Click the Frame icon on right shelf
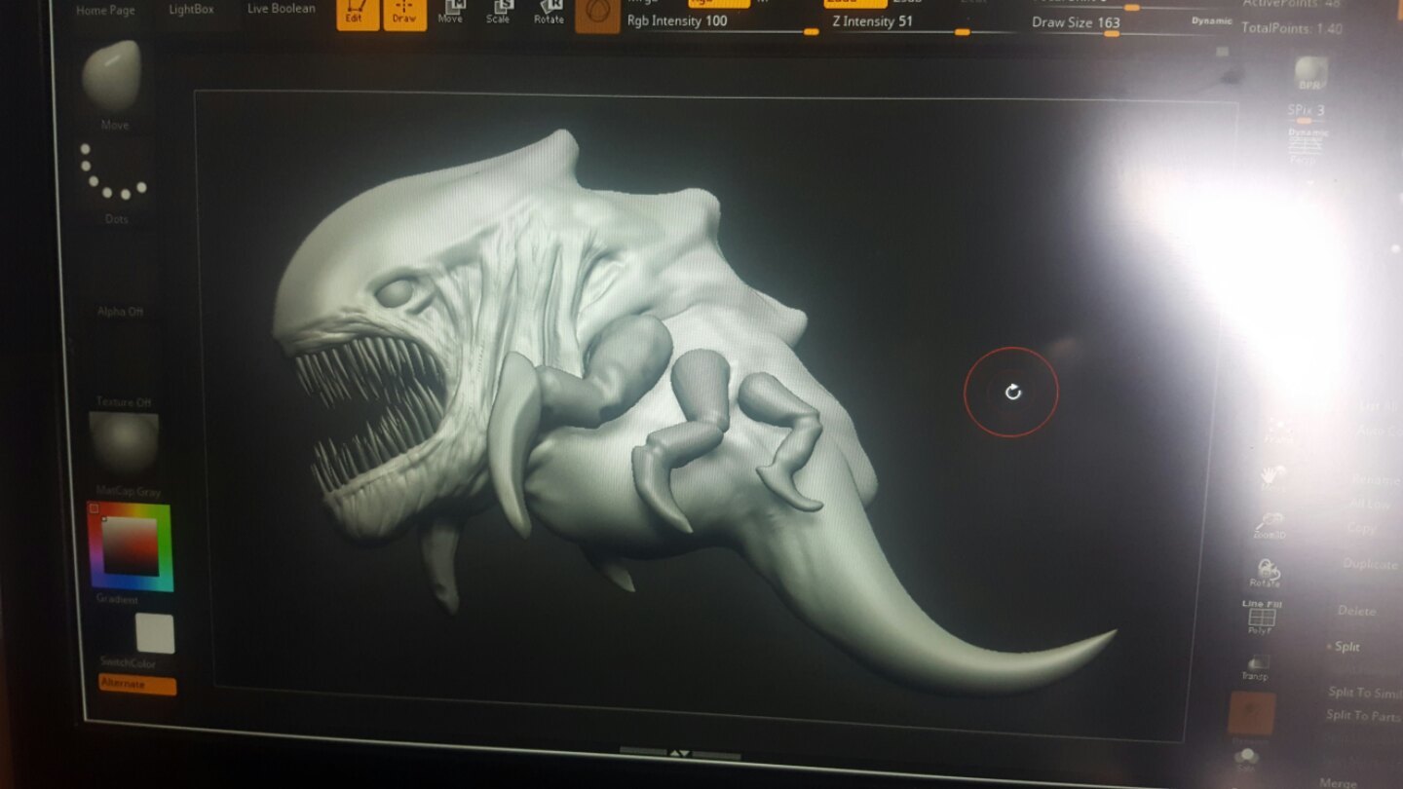Viewport: 1403px width, 789px height. click(x=1277, y=431)
